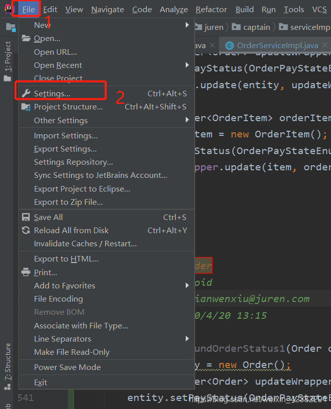Choose Import Settings...
Viewport: 331px width, 409px height.
[x=106, y=136]
